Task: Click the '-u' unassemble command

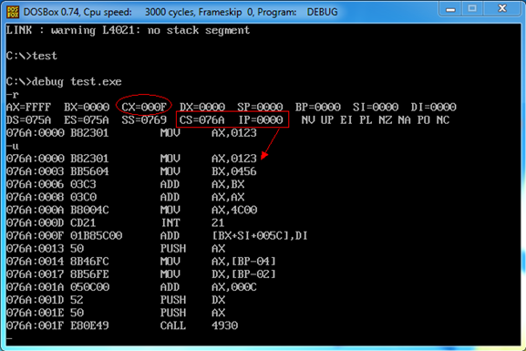Action: (x=13, y=146)
